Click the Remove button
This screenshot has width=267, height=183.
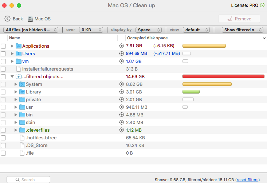[239, 19]
